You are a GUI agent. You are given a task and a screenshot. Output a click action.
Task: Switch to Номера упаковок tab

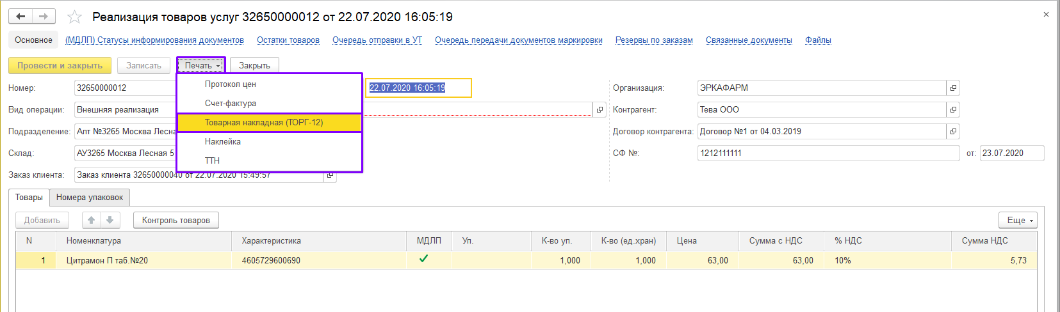[90, 198]
